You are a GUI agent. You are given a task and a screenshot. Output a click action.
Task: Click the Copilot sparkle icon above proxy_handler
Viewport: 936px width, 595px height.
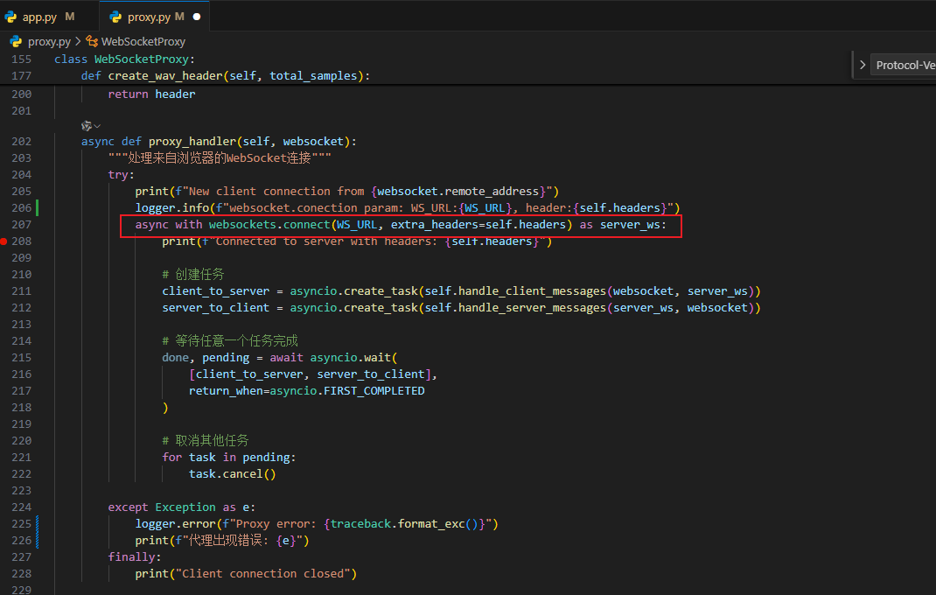pyautogui.click(x=86, y=125)
